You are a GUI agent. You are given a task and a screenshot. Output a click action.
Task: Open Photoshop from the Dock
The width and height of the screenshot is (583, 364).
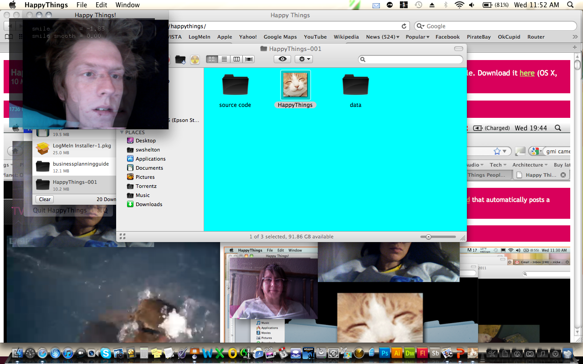tap(384, 353)
